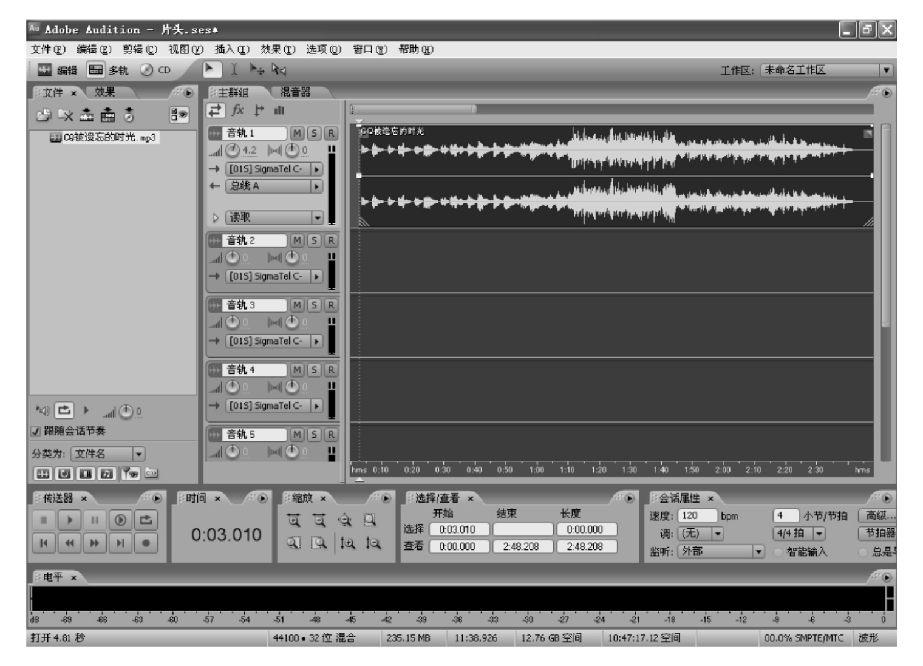The image size is (923, 666).
Task: Zoom in horizontally in Zoom panel
Action: point(294,520)
